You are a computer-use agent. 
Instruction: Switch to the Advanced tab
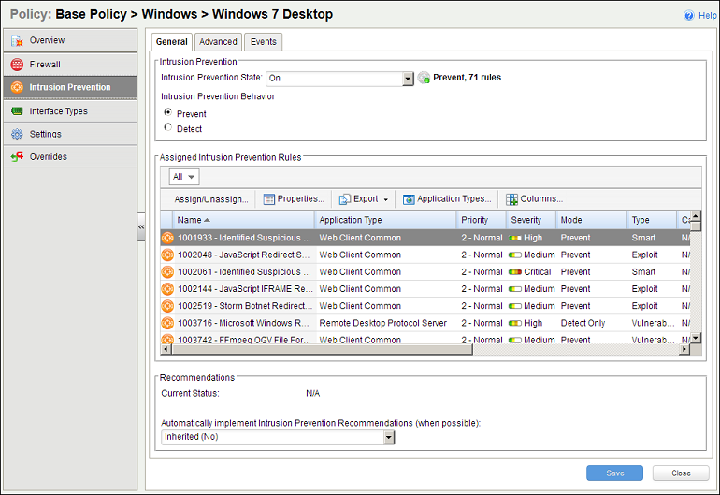pyautogui.click(x=218, y=42)
